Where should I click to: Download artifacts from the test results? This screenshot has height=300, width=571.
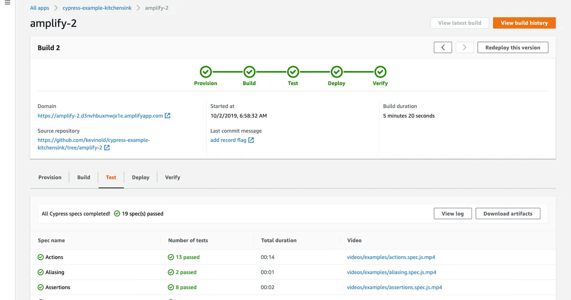(x=508, y=214)
